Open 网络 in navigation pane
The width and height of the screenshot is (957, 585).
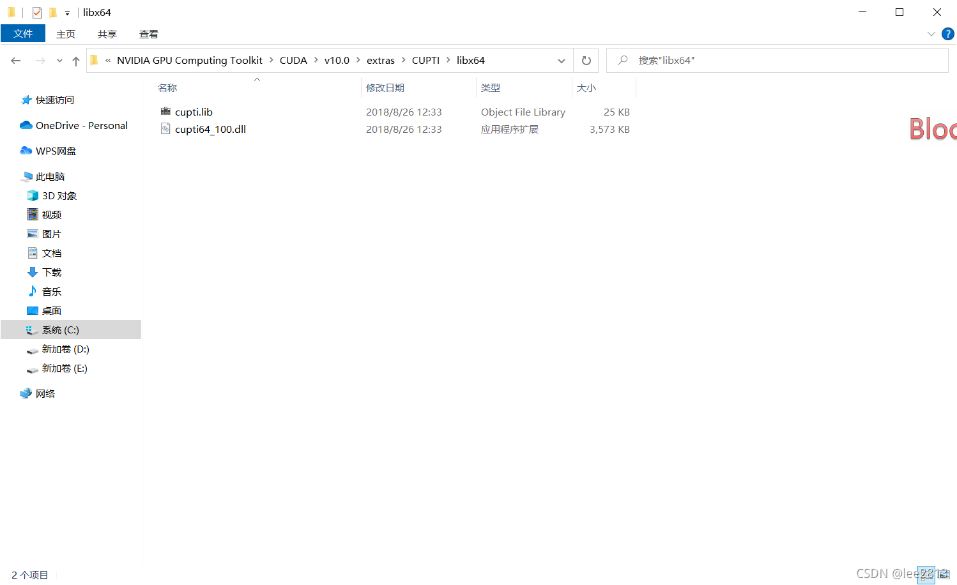(45, 393)
